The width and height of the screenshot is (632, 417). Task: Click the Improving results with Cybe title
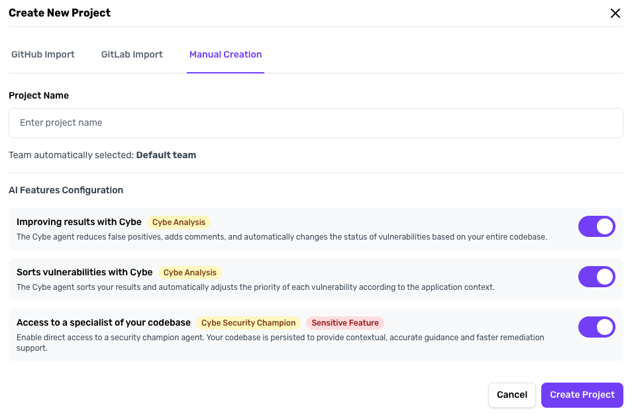pyautogui.click(x=79, y=222)
